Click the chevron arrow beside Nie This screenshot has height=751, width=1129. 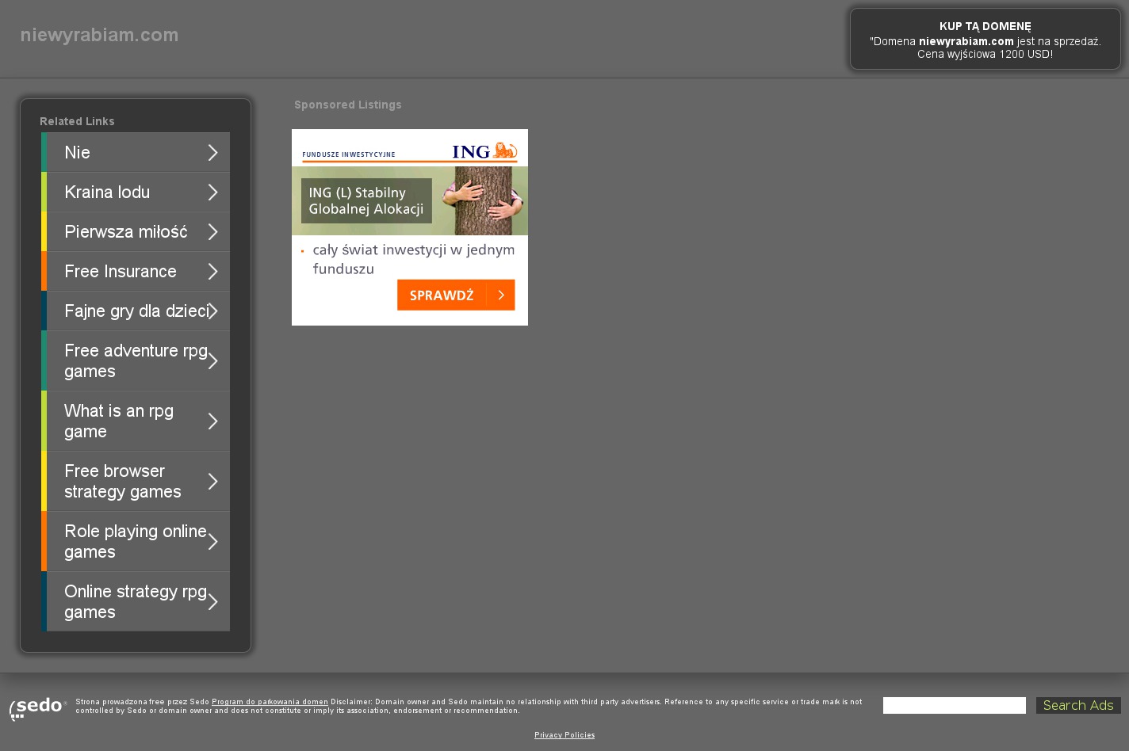[x=212, y=153]
